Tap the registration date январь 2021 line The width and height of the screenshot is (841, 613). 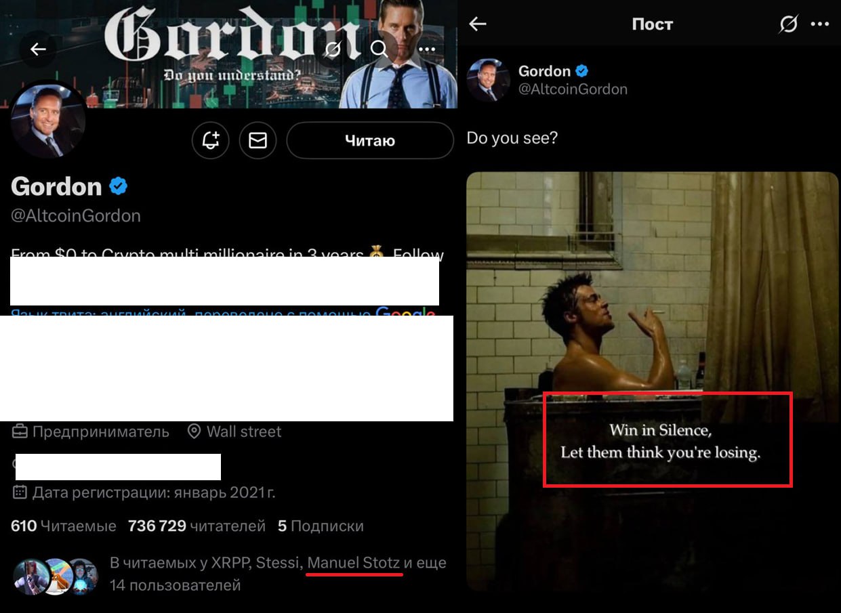(144, 492)
